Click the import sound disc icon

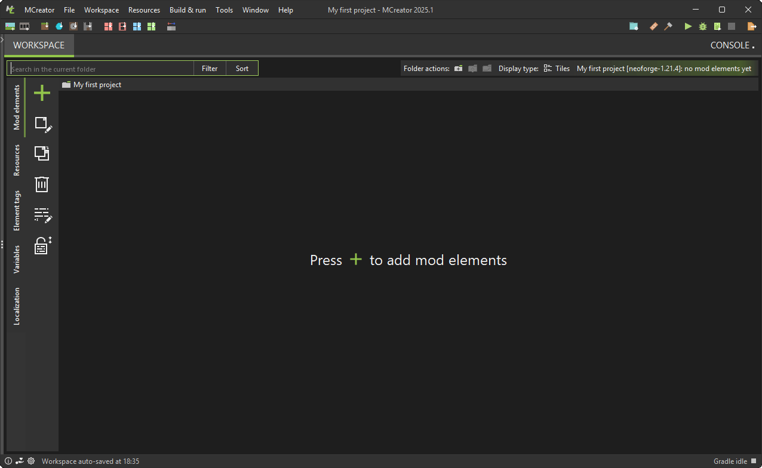[73, 26]
